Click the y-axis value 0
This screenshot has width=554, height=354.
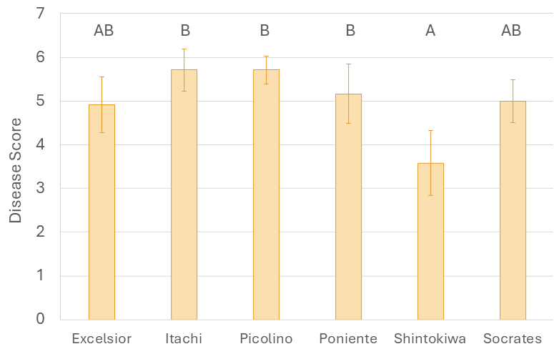tap(39, 319)
